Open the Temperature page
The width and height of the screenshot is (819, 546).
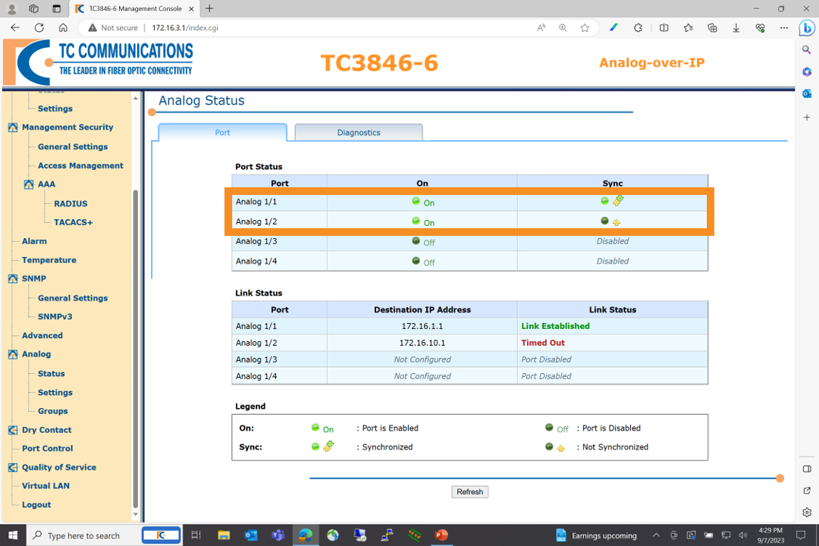[x=49, y=260]
